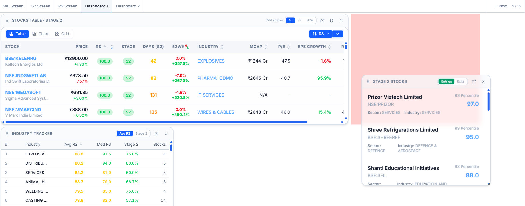The width and height of the screenshot is (525, 206).
Task: Switch to Dashboard 2 tab
Action: click(x=128, y=6)
